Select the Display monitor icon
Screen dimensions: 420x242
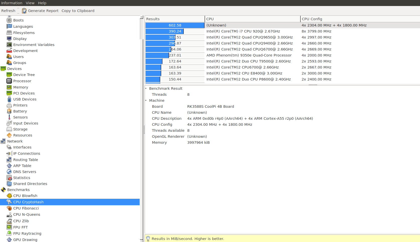pyautogui.click(x=9, y=39)
